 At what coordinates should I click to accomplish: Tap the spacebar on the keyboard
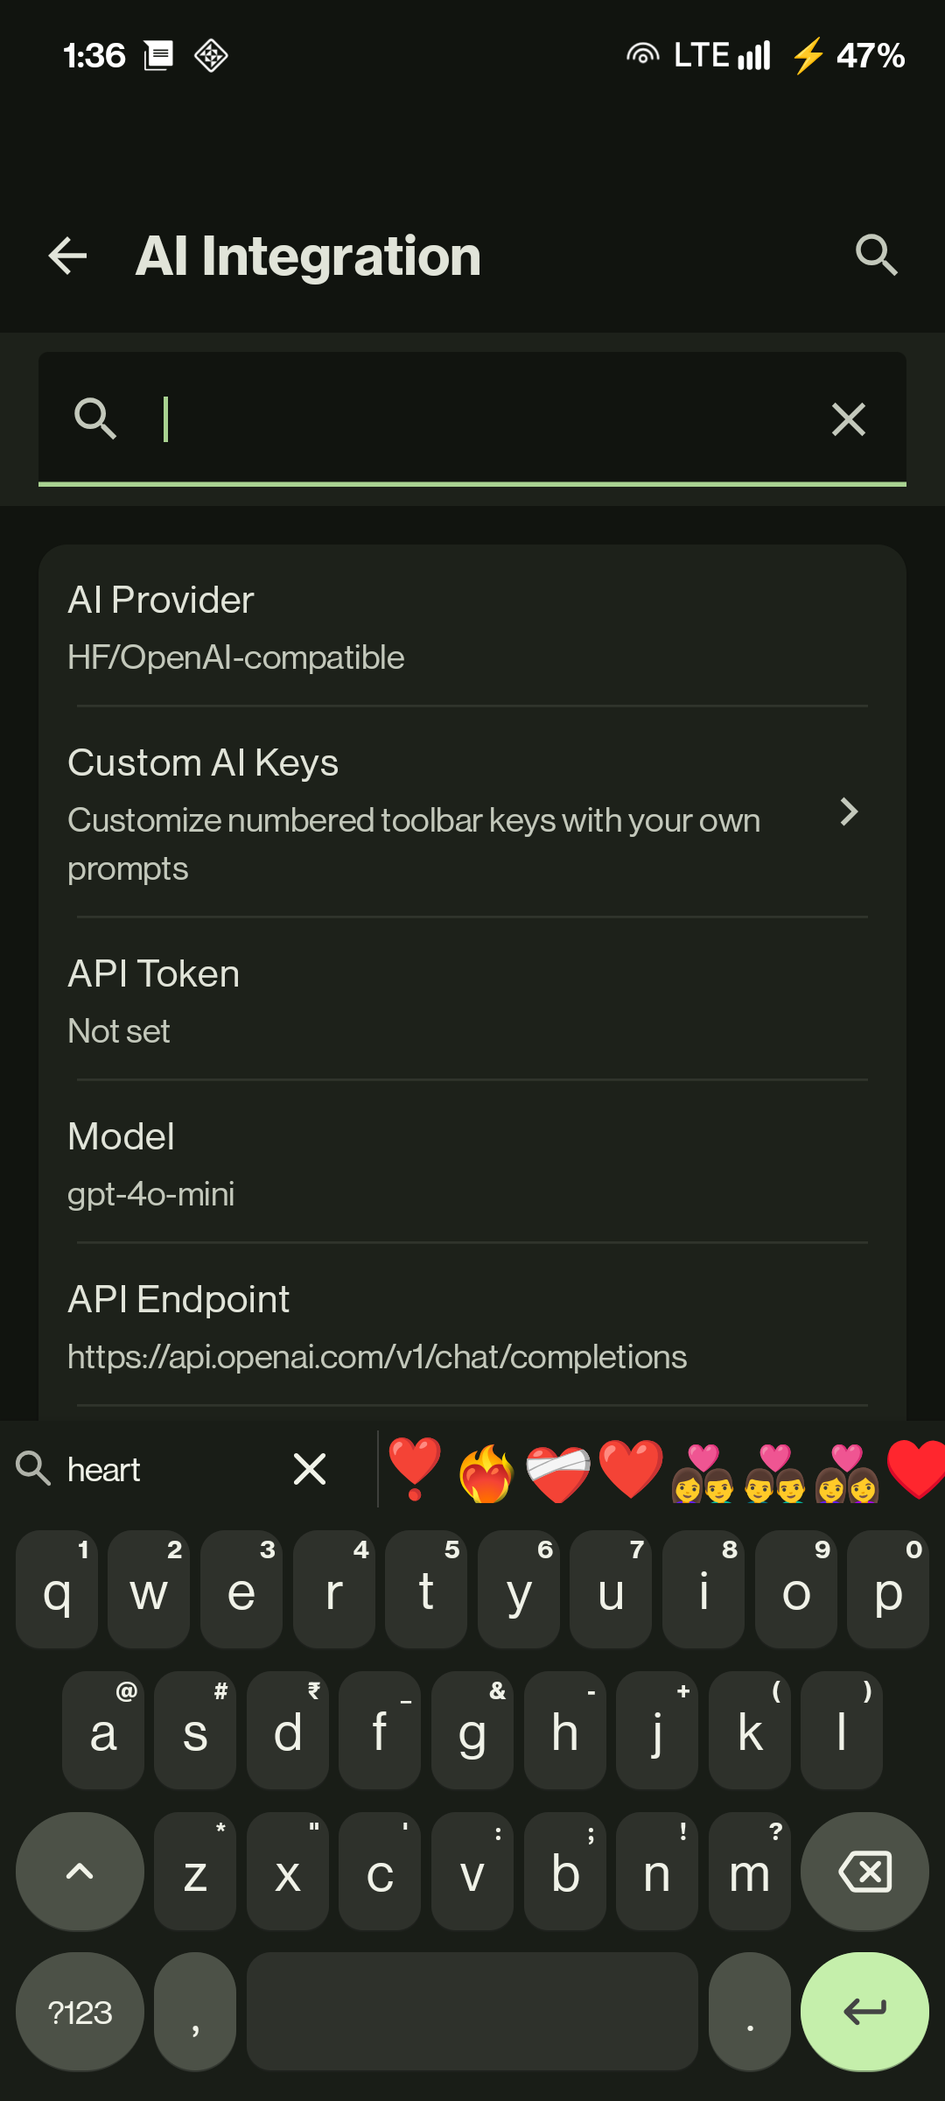click(x=472, y=2013)
